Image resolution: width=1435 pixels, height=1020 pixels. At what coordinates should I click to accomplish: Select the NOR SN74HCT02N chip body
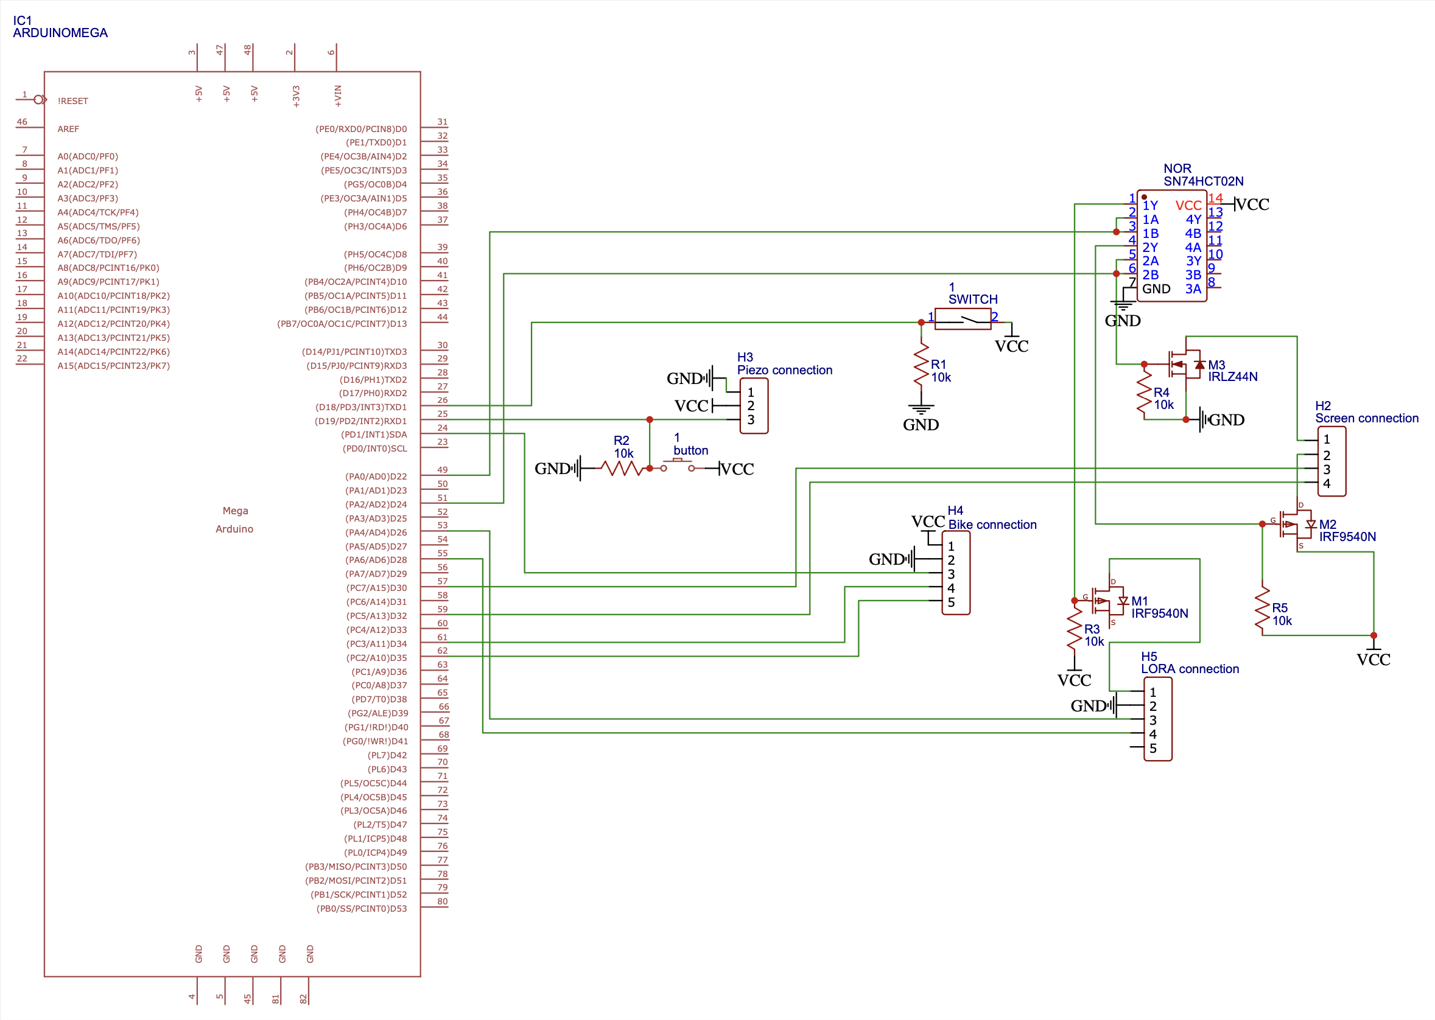[1172, 246]
